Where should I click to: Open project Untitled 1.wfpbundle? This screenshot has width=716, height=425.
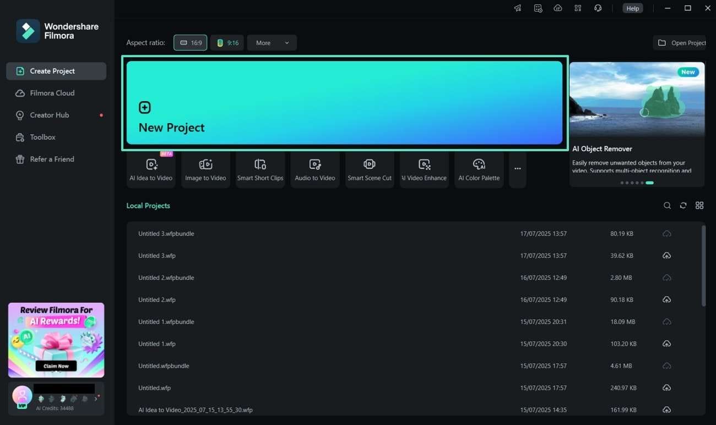click(416, 322)
